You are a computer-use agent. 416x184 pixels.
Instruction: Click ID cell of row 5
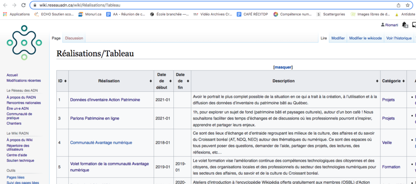tap(62, 167)
